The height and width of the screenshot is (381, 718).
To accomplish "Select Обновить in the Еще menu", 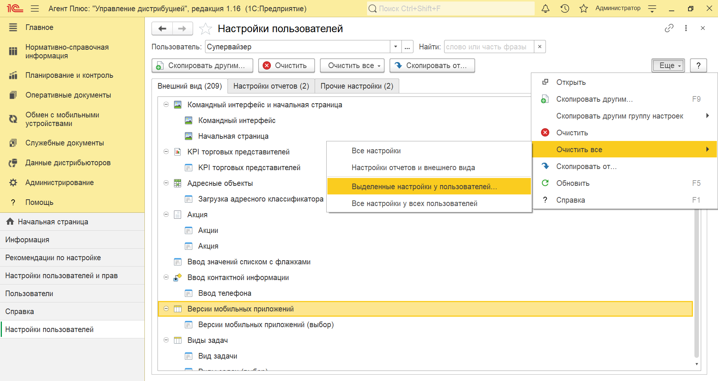I will pyautogui.click(x=624, y=183).
